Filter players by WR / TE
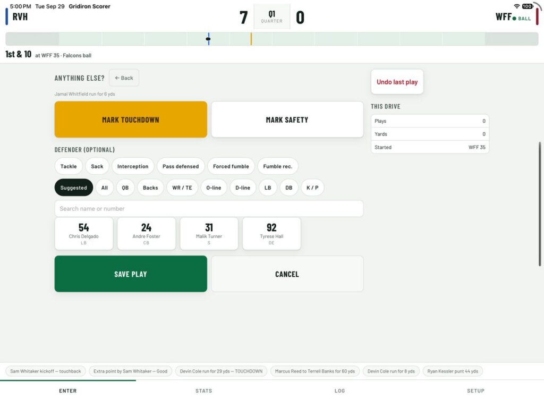Image resolution: width=544 pixels, height=408 pixels. coord(182,188)
